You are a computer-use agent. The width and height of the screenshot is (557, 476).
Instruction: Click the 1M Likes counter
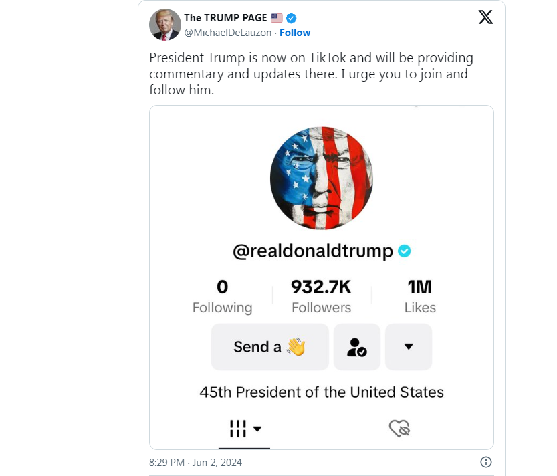coord(420,297)
